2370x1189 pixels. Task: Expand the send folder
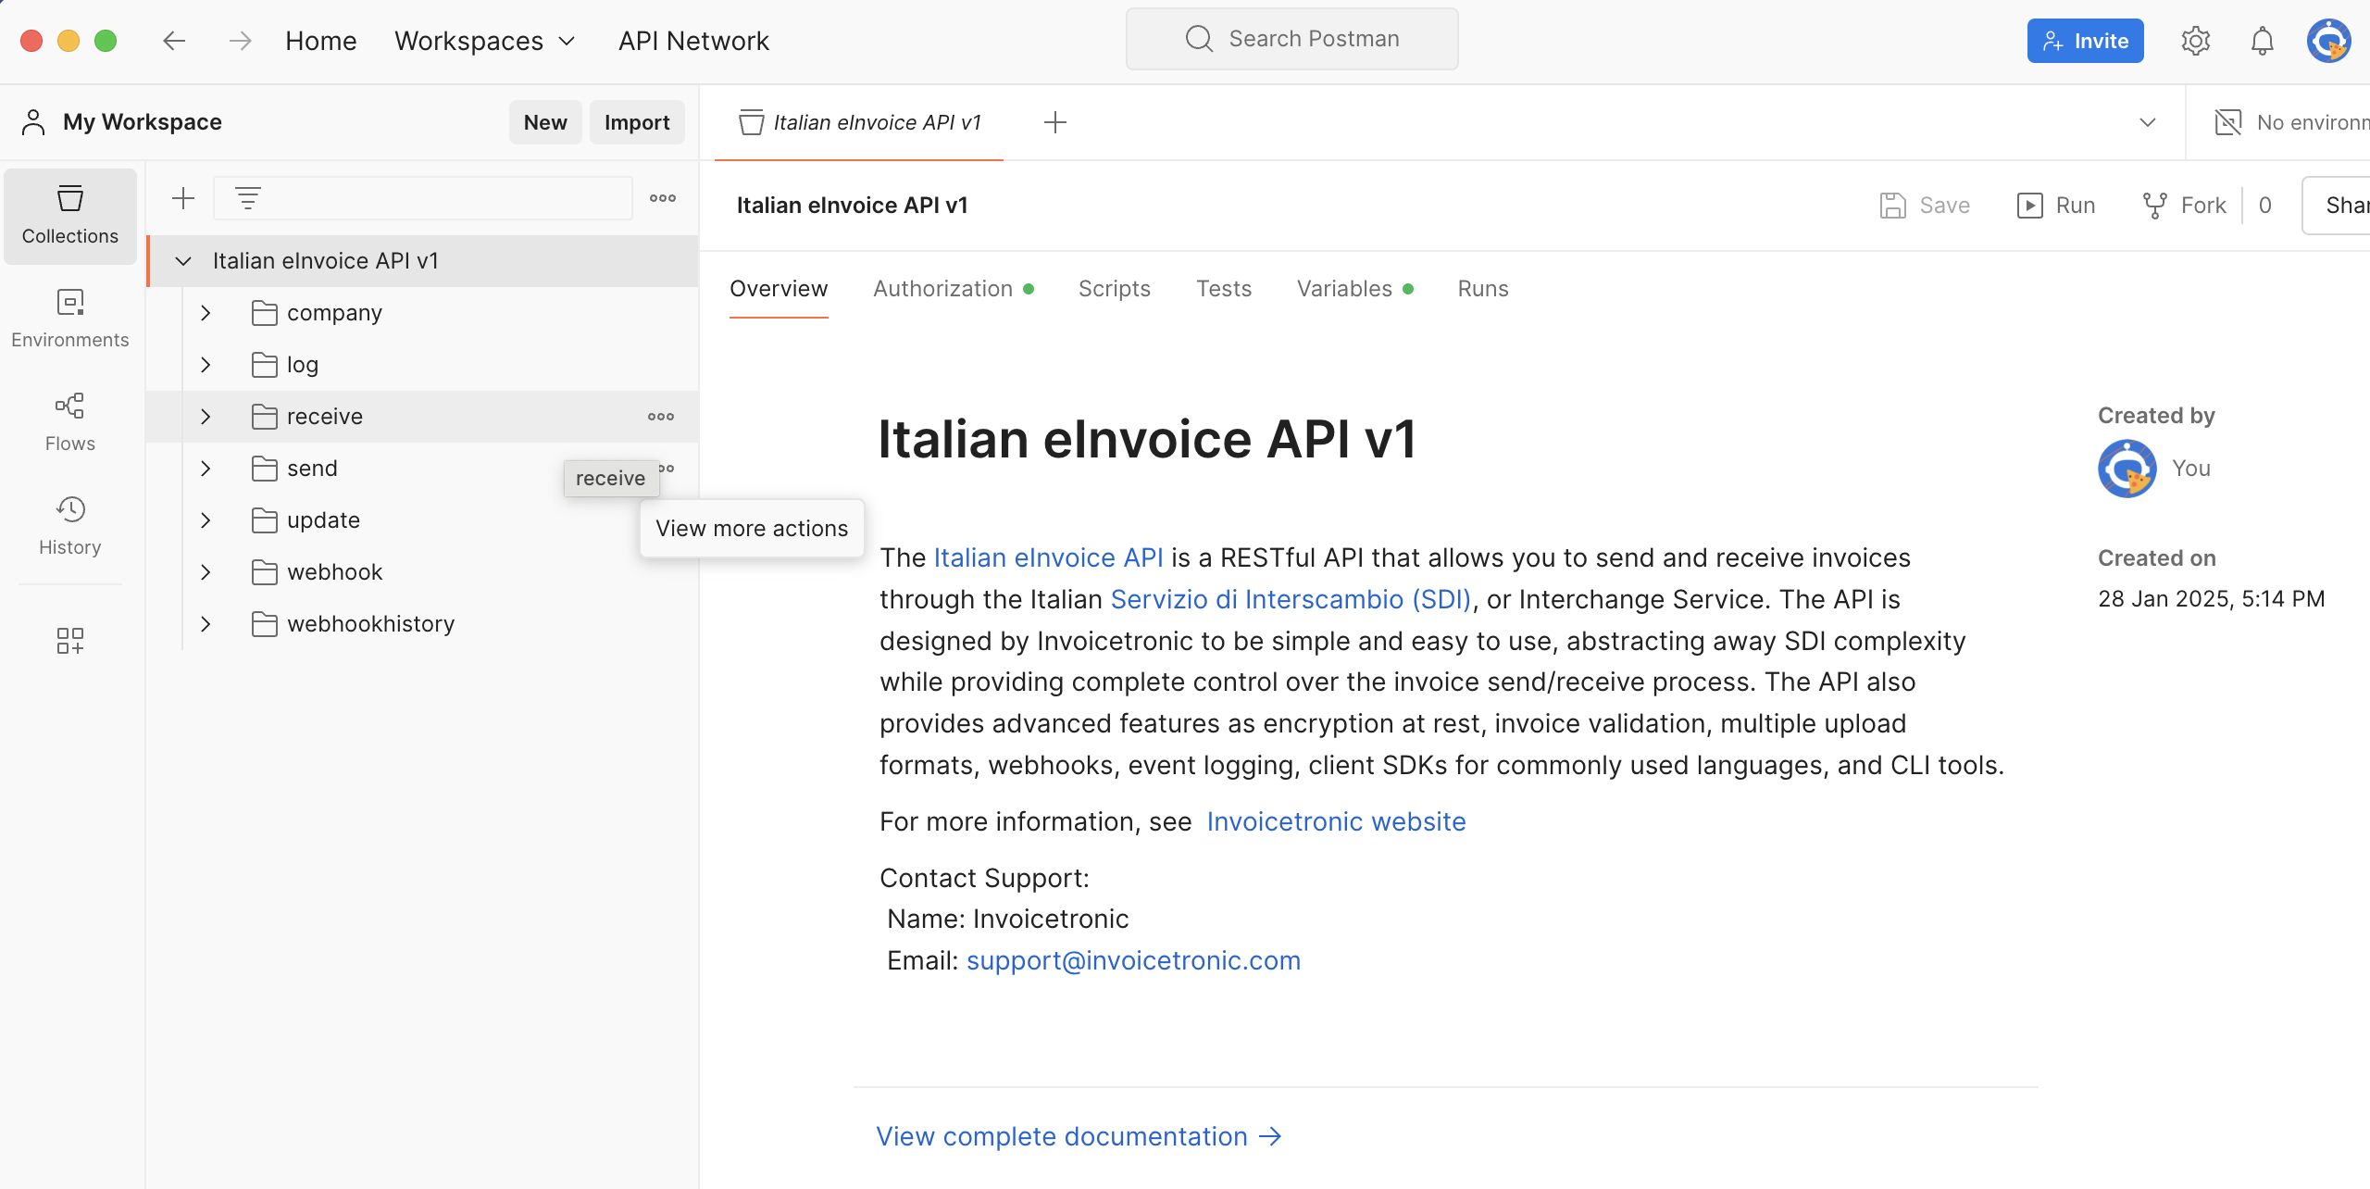click(206, 469)
